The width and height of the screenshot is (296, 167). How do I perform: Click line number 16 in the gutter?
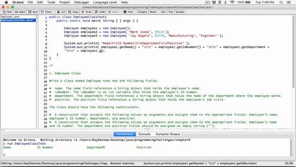45,74
